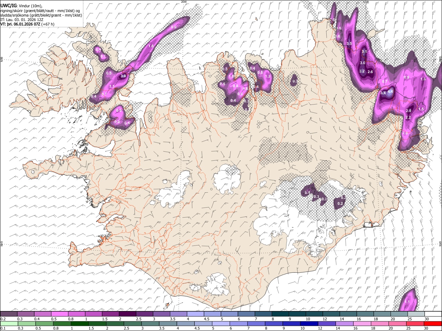The height and width of the screenshot is (331, 442).
Task: Pick the red 25 rain scale swatch
Action: click(x=415, y=323)
